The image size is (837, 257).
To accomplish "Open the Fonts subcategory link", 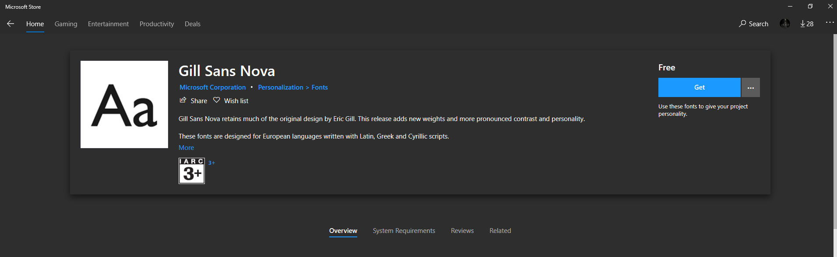I will pyautogui.click(x=320, y=87).
